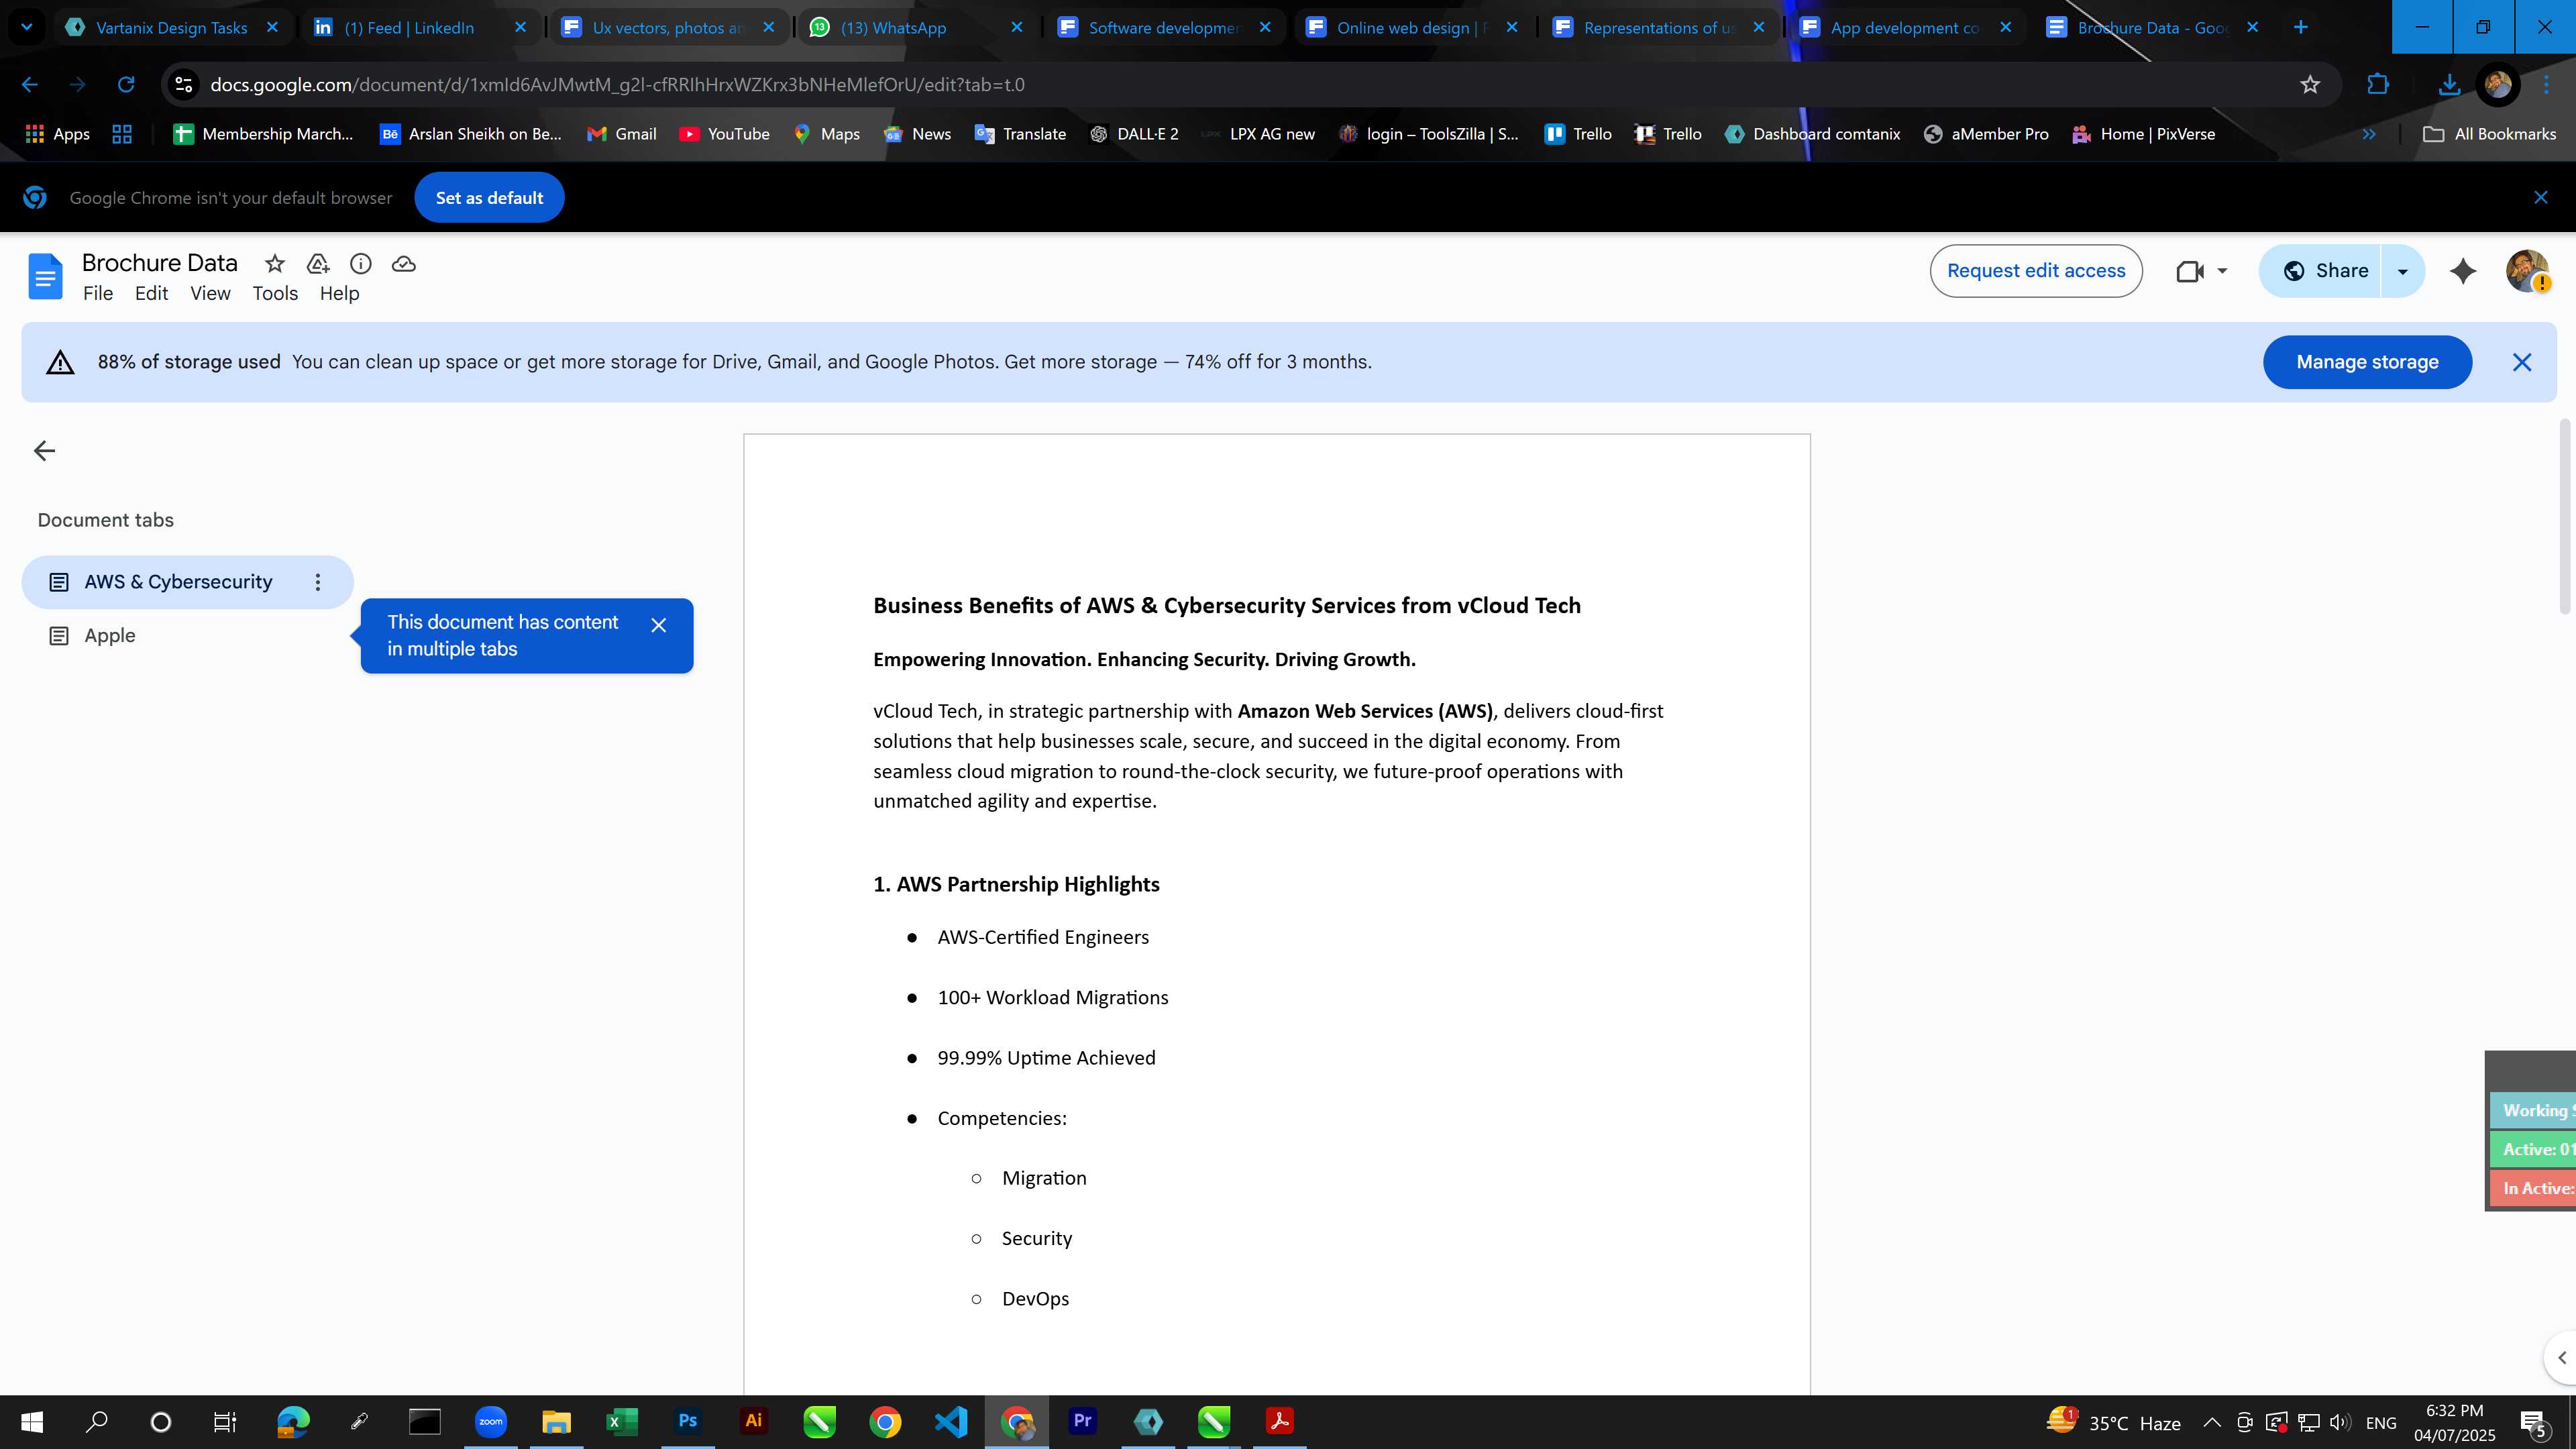Open the YouTube bookmark
This screenshot has width=2576, height=1449.
[x=724, y=134]
